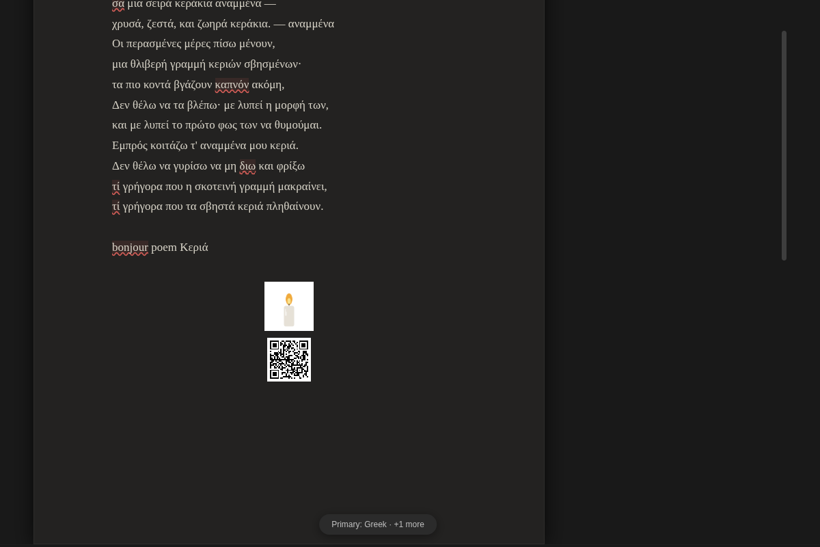The width and height of the screenshot is (820, 547).
Task: Select the QR code image
Action: point(289,360)
